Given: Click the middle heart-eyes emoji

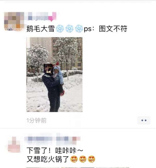Looking at the screenshot, I should [83, 159].
